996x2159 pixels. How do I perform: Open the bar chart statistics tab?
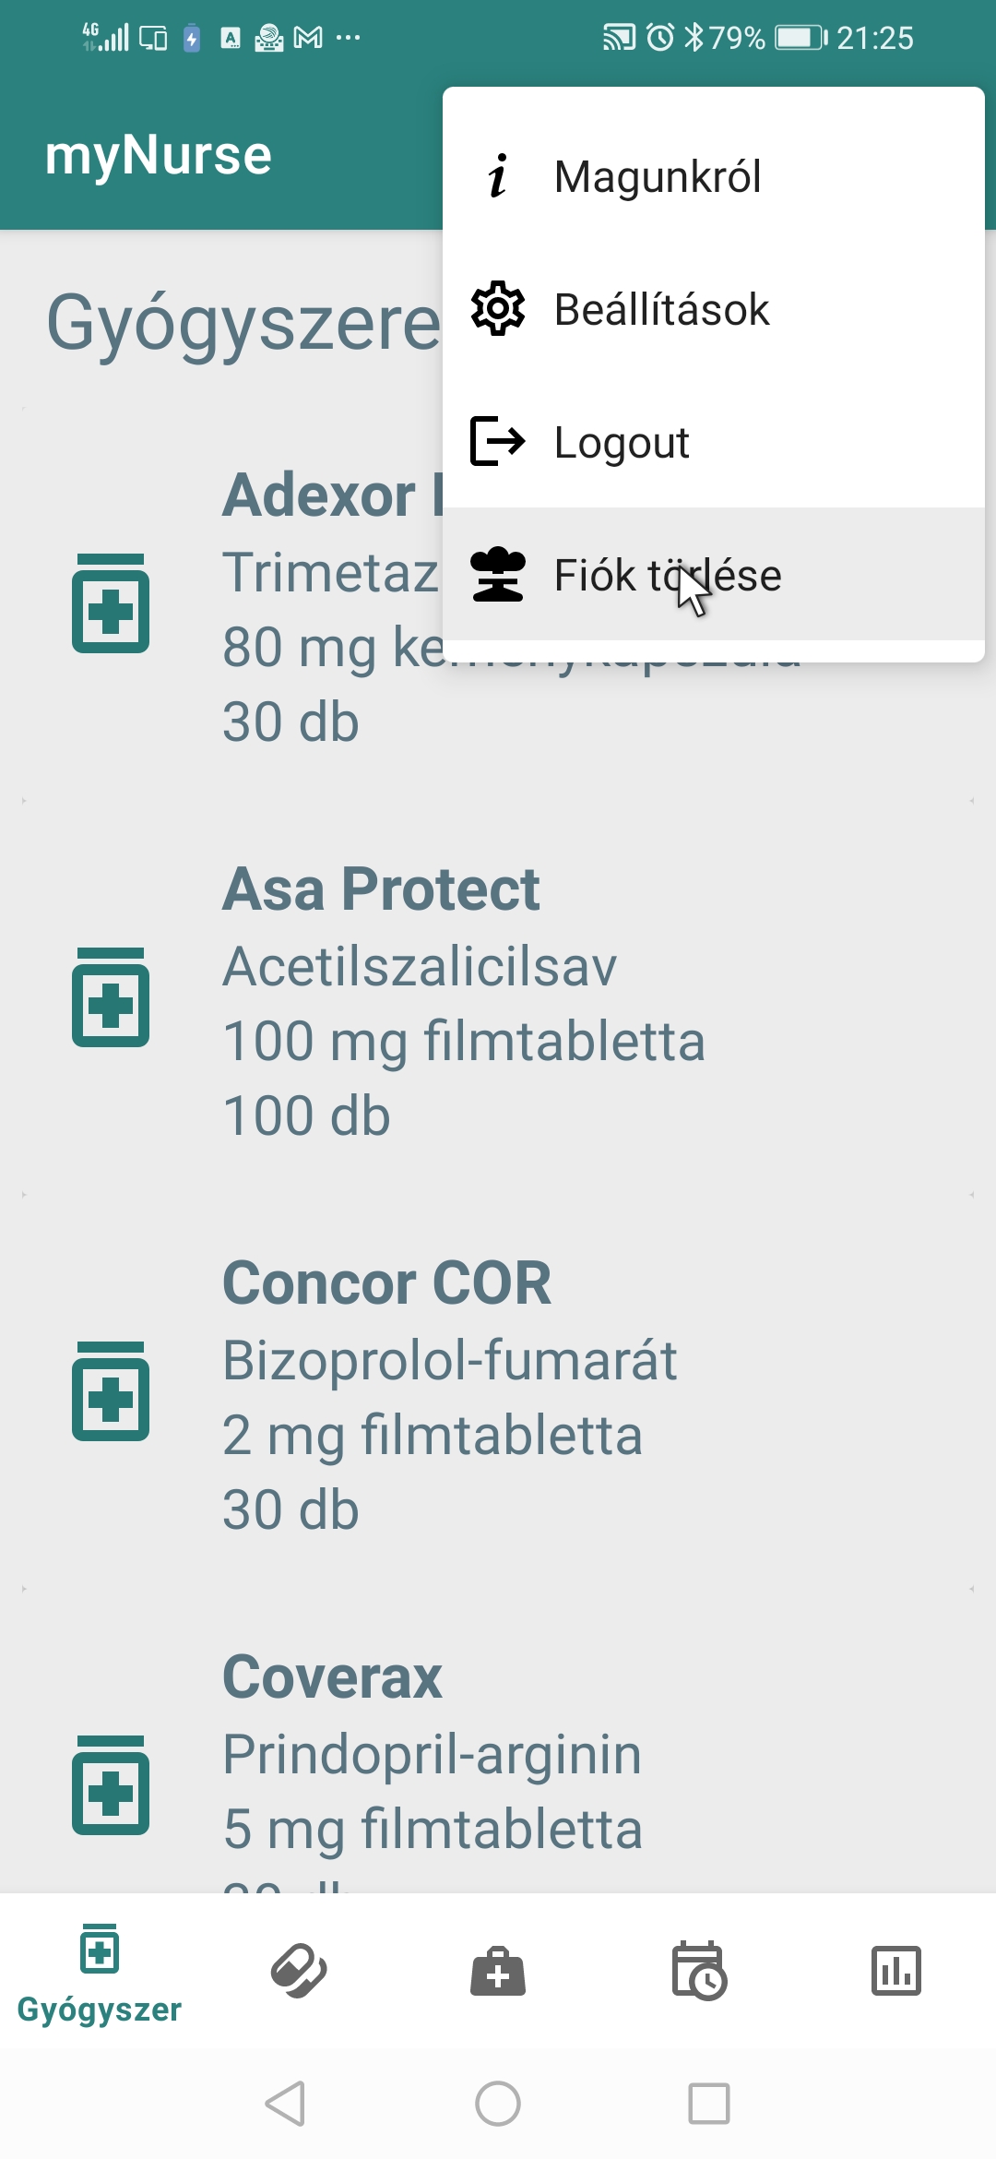click(x=896, y=1971)
